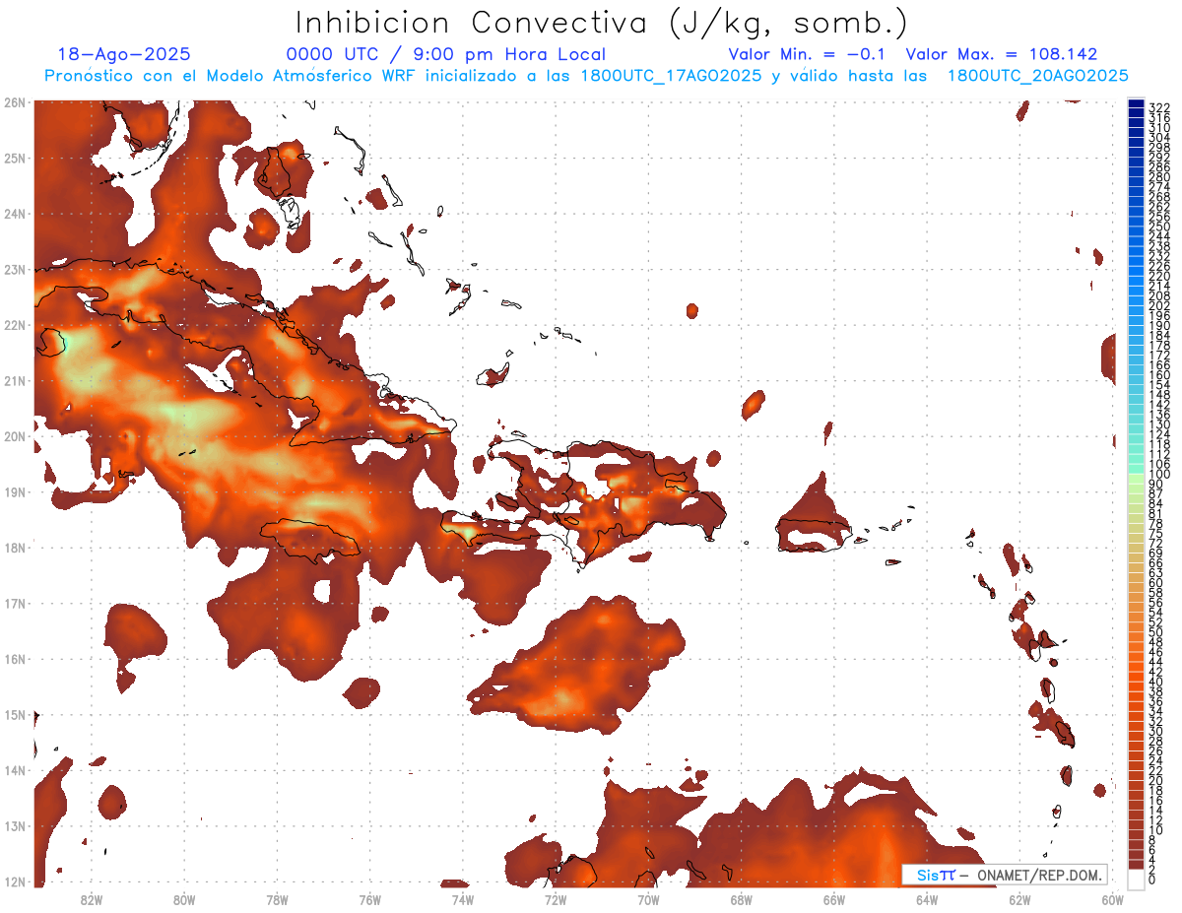Viewport: 1182px width, 913px height.
Task: Click the colorbar label "100"
Action: click(x=1159, y=475)
